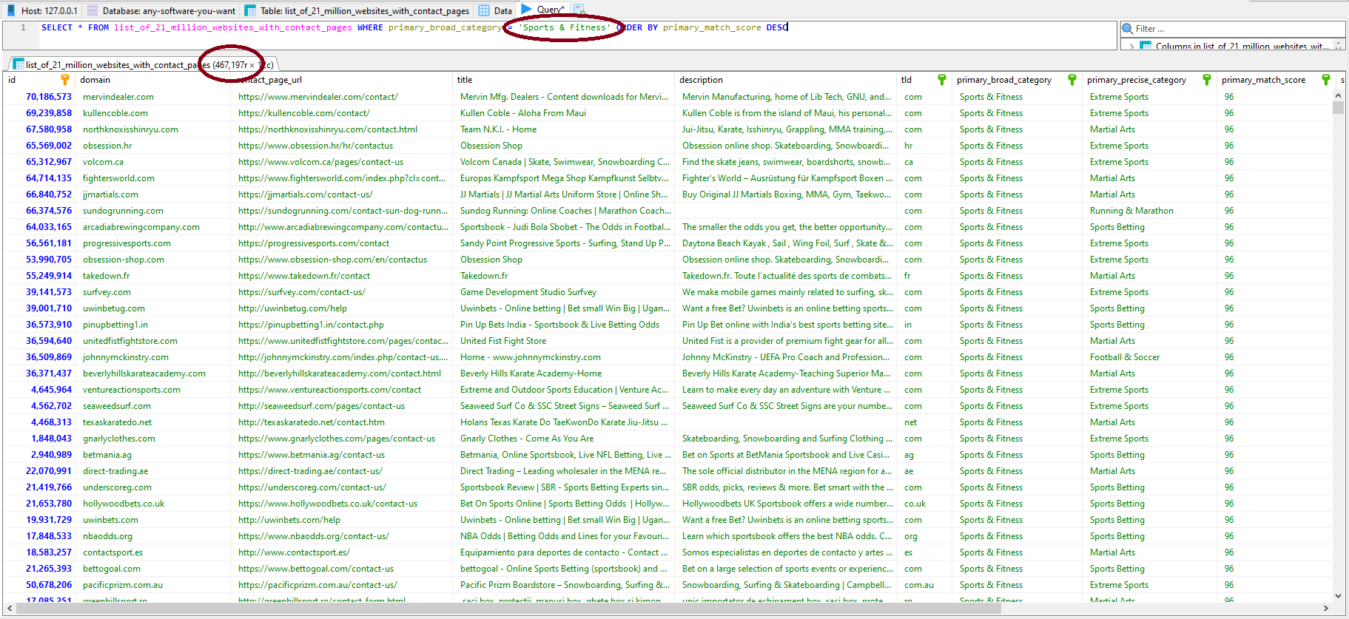
Task: Click the table grid icon on Table tab
Action: (251, 10)
